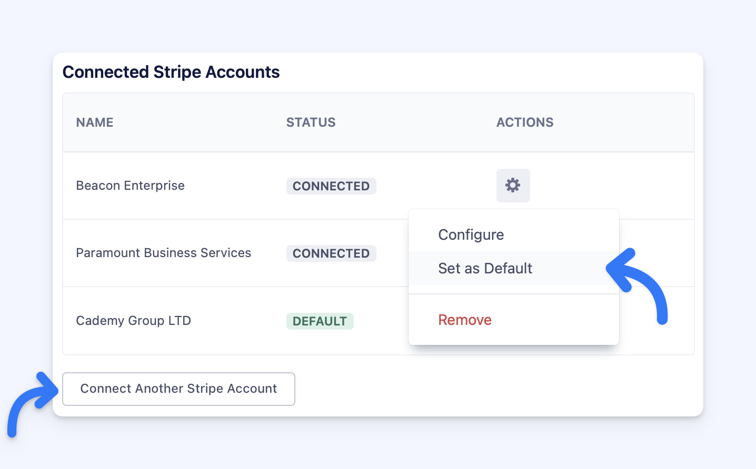This screenshot has height=469, width=756.
Task: Click the NAME column header
Action: [95, 123]
